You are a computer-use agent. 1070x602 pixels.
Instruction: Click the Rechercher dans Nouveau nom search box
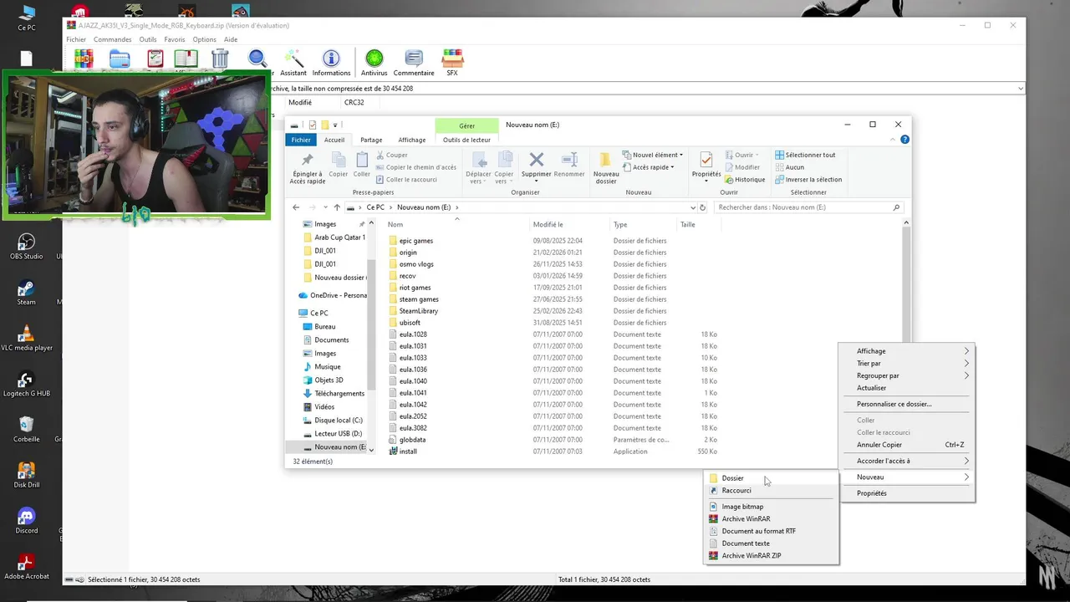coord(809,207)
